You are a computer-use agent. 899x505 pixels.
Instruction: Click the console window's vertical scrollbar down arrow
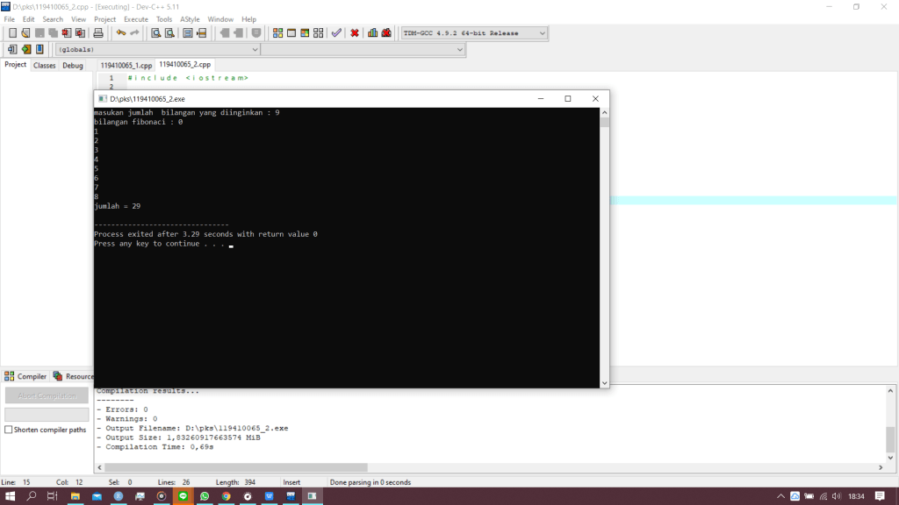click(x=604, y=382)
